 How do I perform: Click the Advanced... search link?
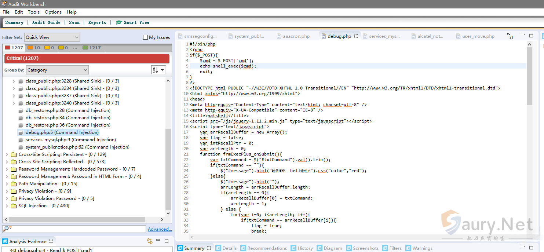click(x=160, y=229)
